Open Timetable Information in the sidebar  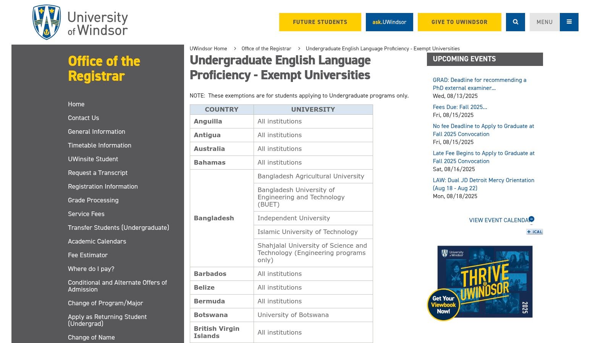pyautogui.click(x=100, y=145)
